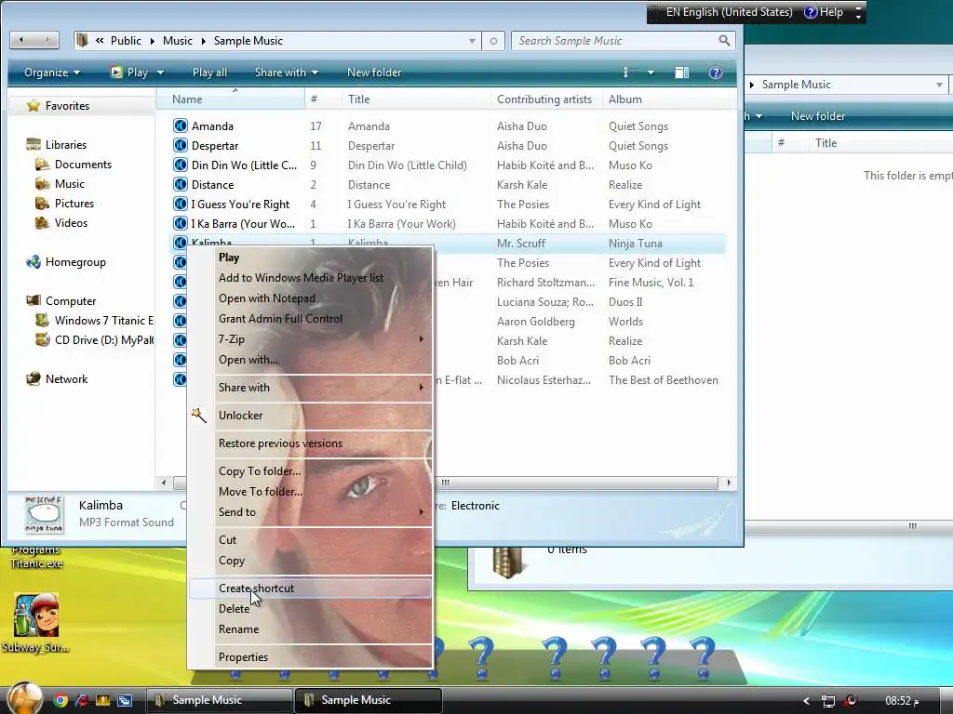Sort by Album column header
This screenshot has height=714, width=953.
(664, 99)
